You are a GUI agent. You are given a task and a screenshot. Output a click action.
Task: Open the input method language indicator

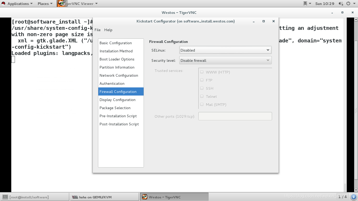point(307,3)
